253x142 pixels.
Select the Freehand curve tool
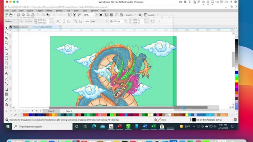pyautogui.click(x=6, y=49)
